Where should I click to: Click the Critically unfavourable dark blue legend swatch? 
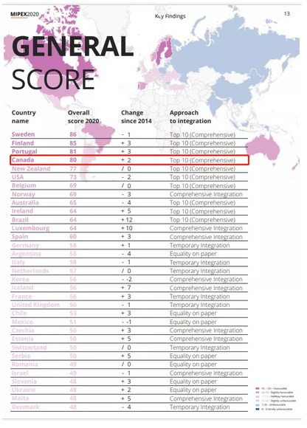click(258, 409)
